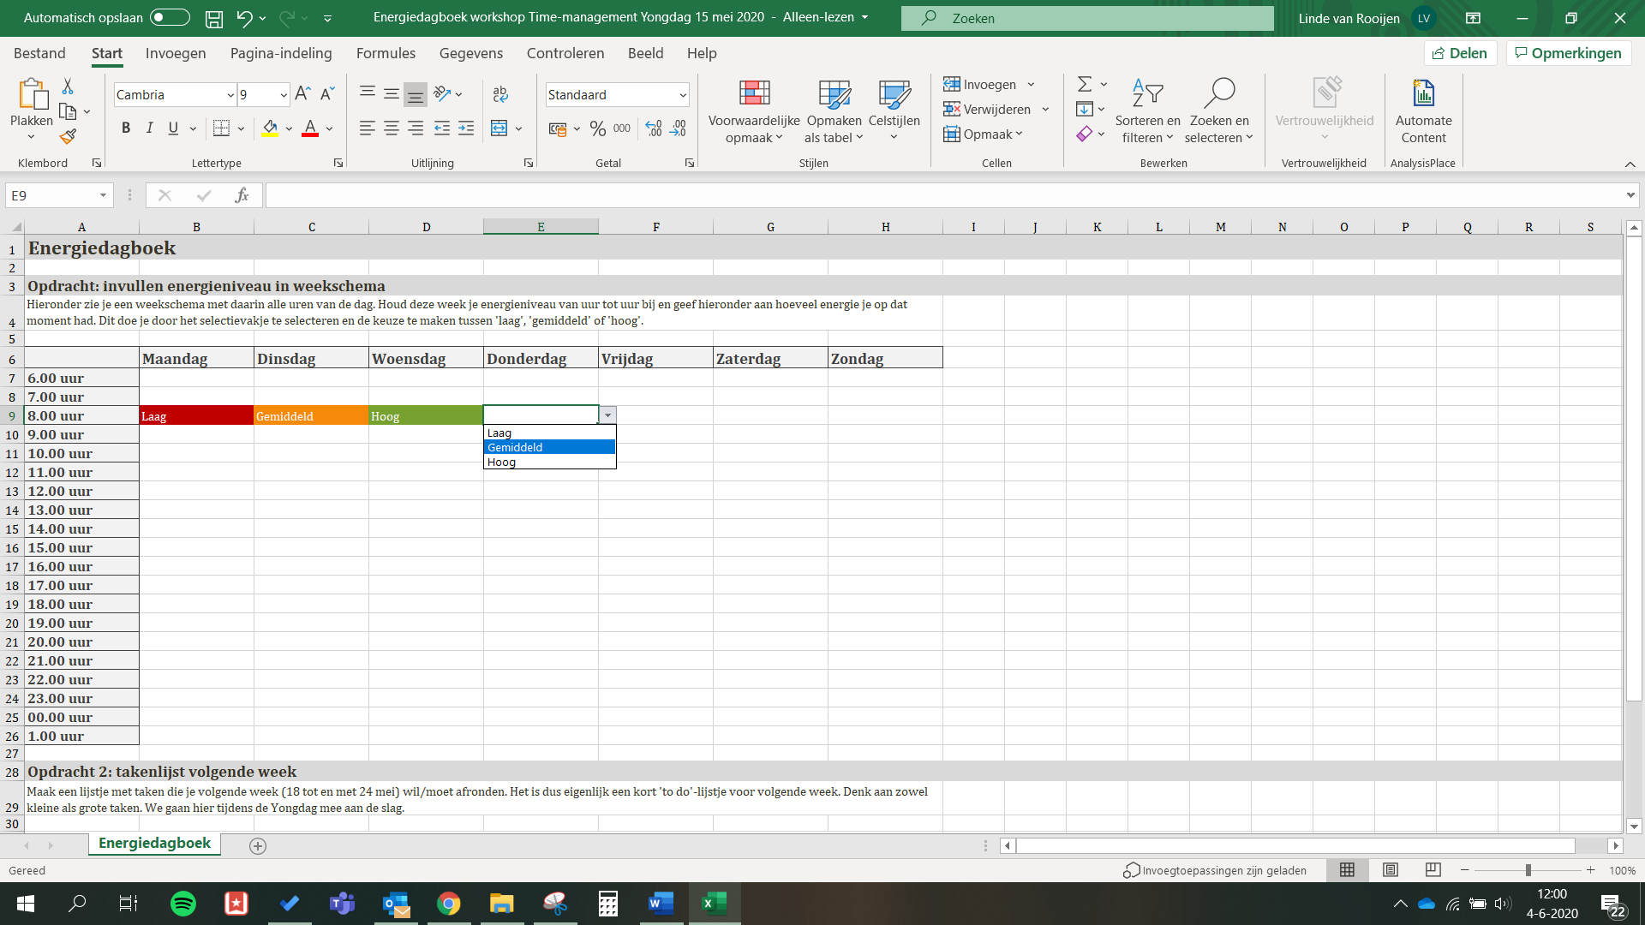
Task: Cut selection with scissors icon
Action: click(x=68, y=87)
